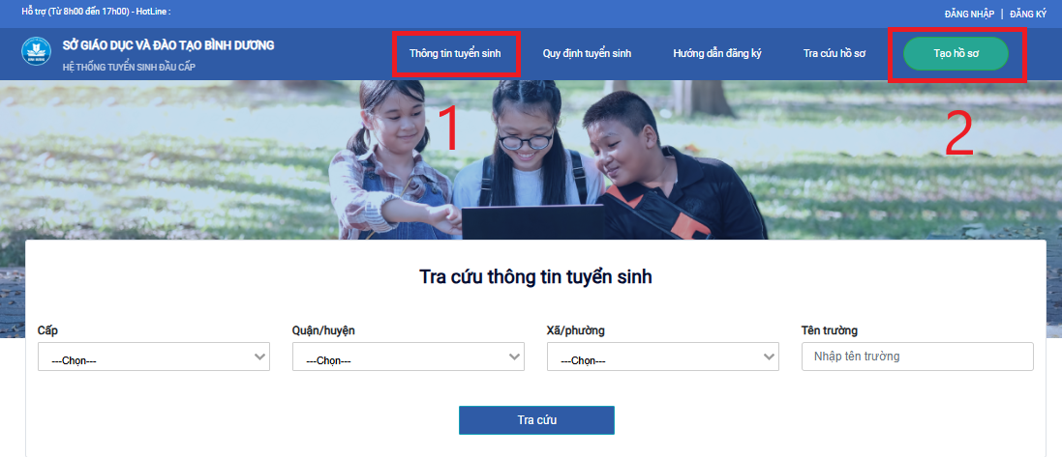Click the banner photo of three students
Viewport: 1062px width, 457px height.
pos(531,160)
